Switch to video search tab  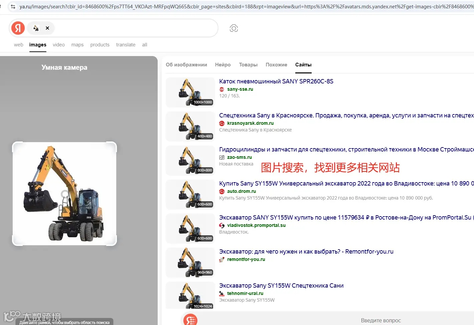pos(59,45)
